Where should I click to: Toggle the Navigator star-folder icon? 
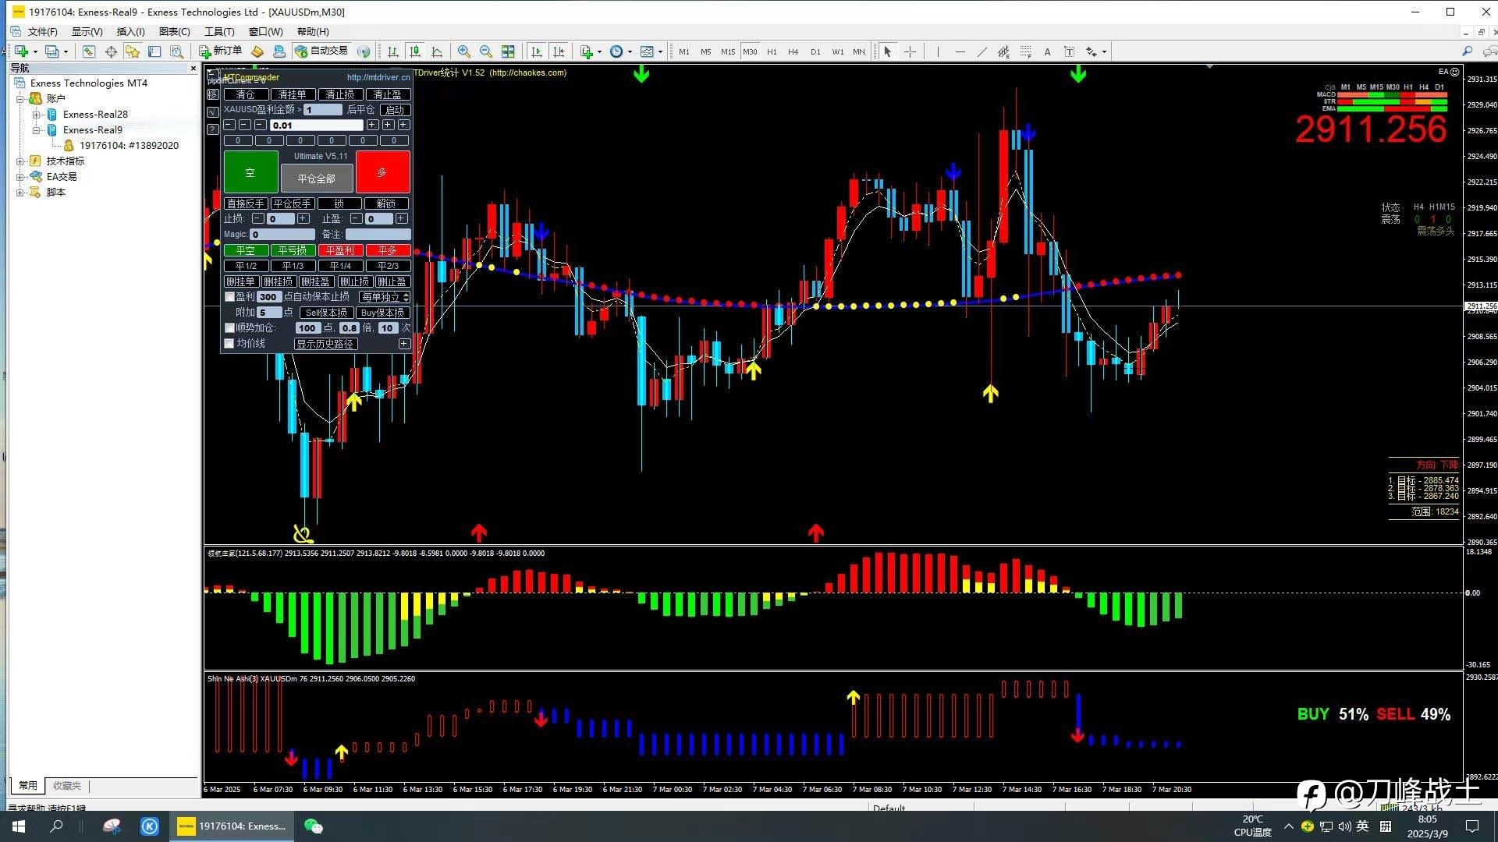133,51
